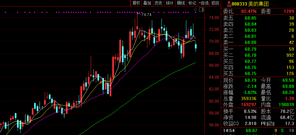
Task: Toggle the side panel layout icon
Action: point(201,10)
